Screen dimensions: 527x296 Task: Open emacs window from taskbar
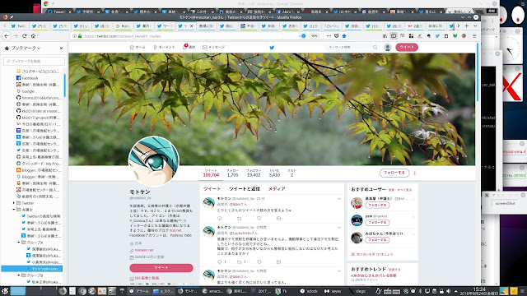[212, 291]
